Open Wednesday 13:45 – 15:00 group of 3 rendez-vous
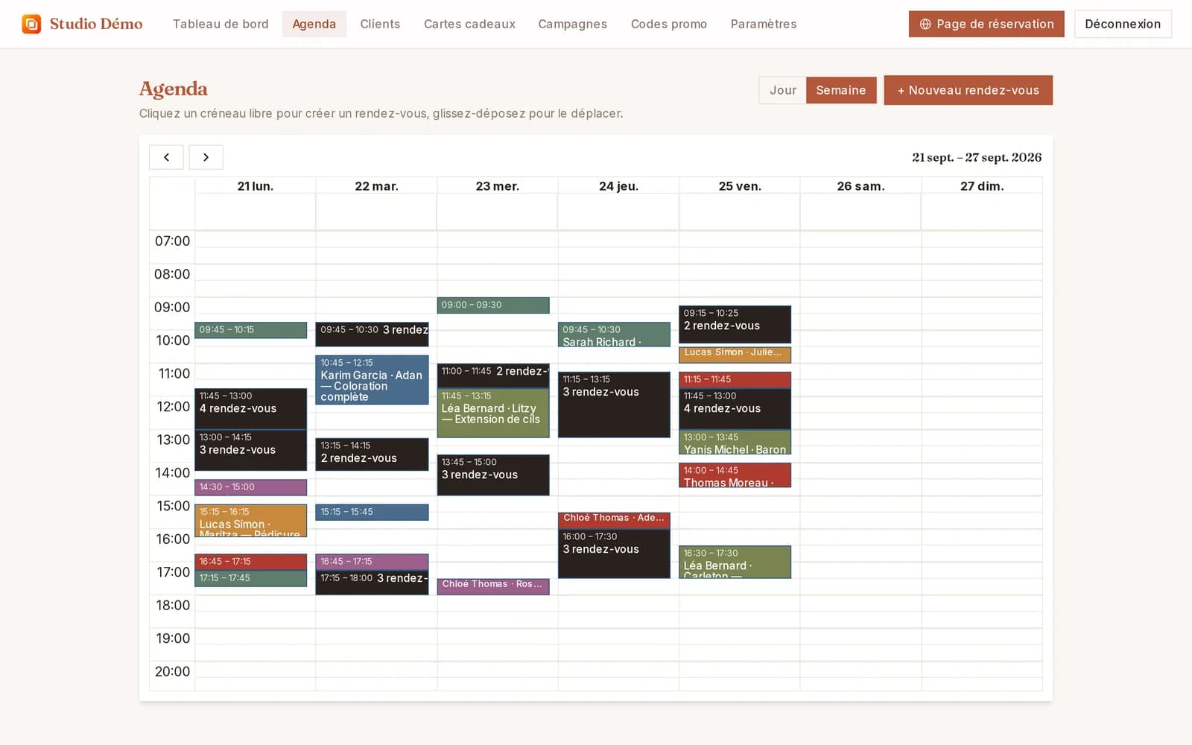Viewport: 1192px width, 745px height. [x=493, y=475]
